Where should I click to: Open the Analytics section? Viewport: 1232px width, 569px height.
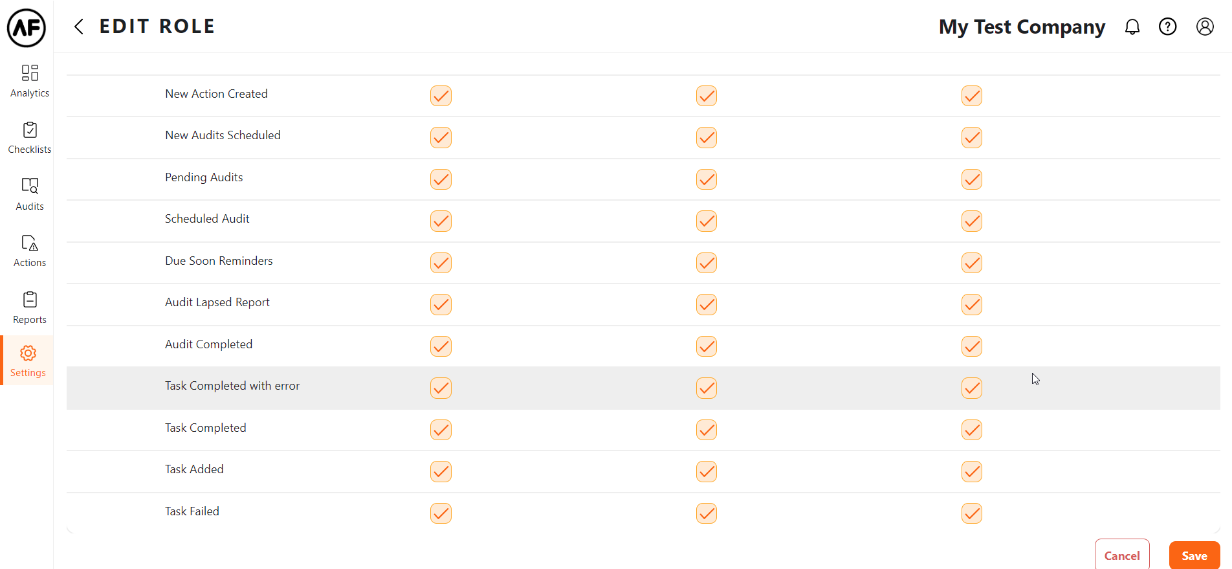coord(30,81)
